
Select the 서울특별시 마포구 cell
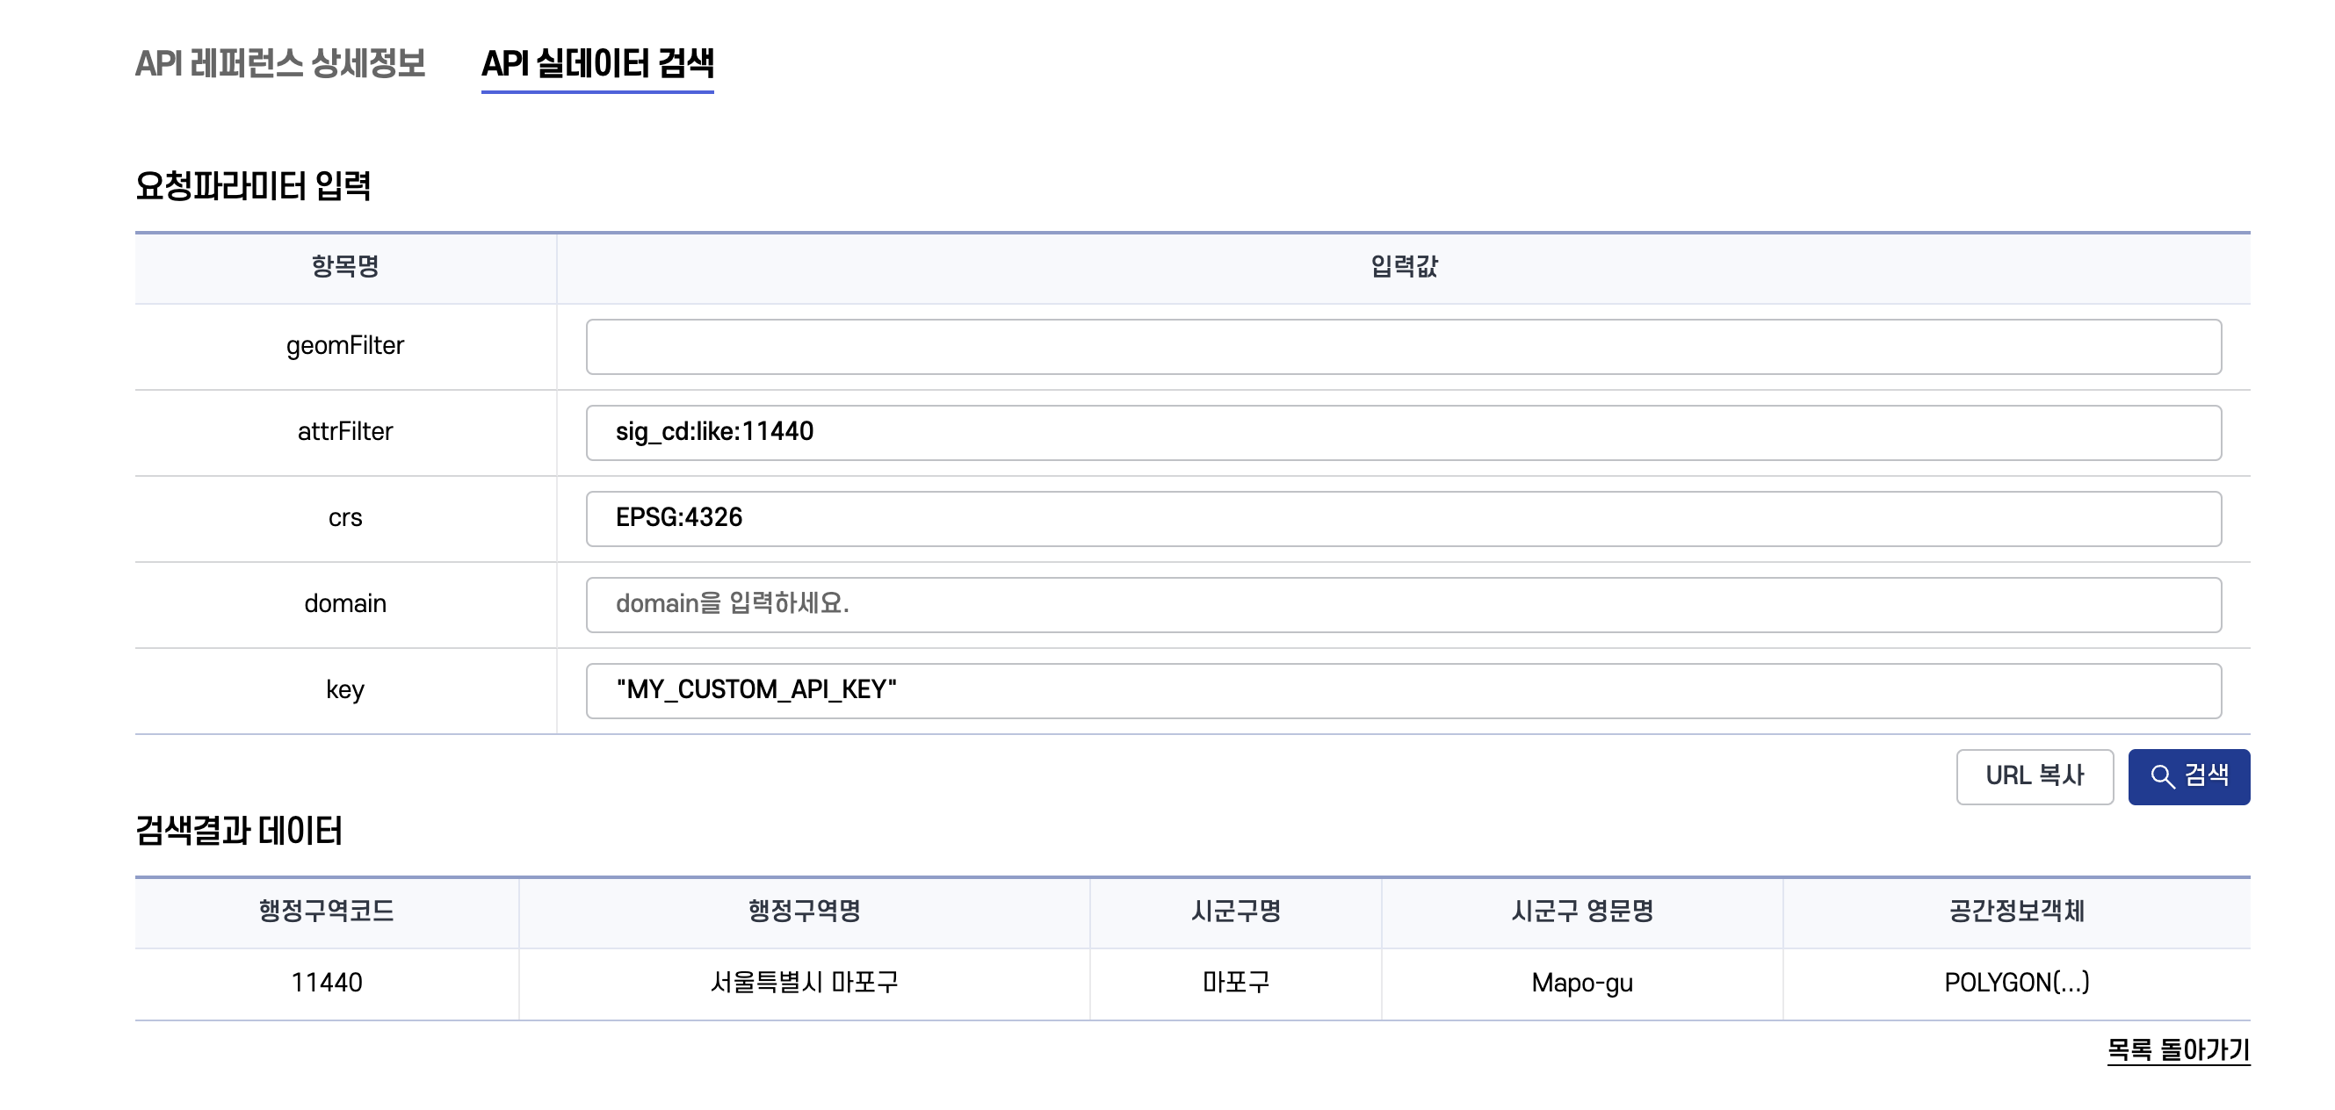point(804,983)
